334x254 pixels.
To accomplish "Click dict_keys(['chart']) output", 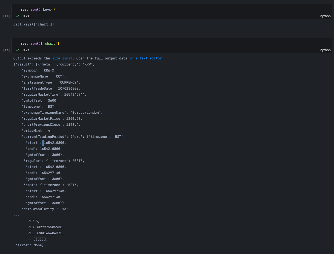I will click(34, 24).
